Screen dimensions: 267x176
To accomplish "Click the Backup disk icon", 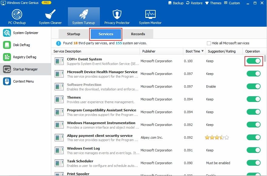I will pos(170,3).
